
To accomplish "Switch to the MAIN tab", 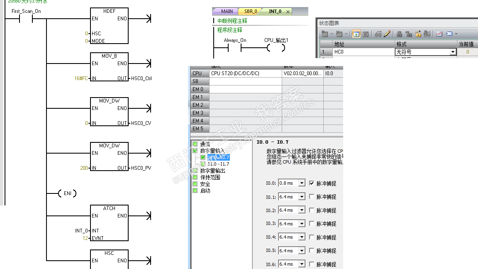I will [227, 11].
